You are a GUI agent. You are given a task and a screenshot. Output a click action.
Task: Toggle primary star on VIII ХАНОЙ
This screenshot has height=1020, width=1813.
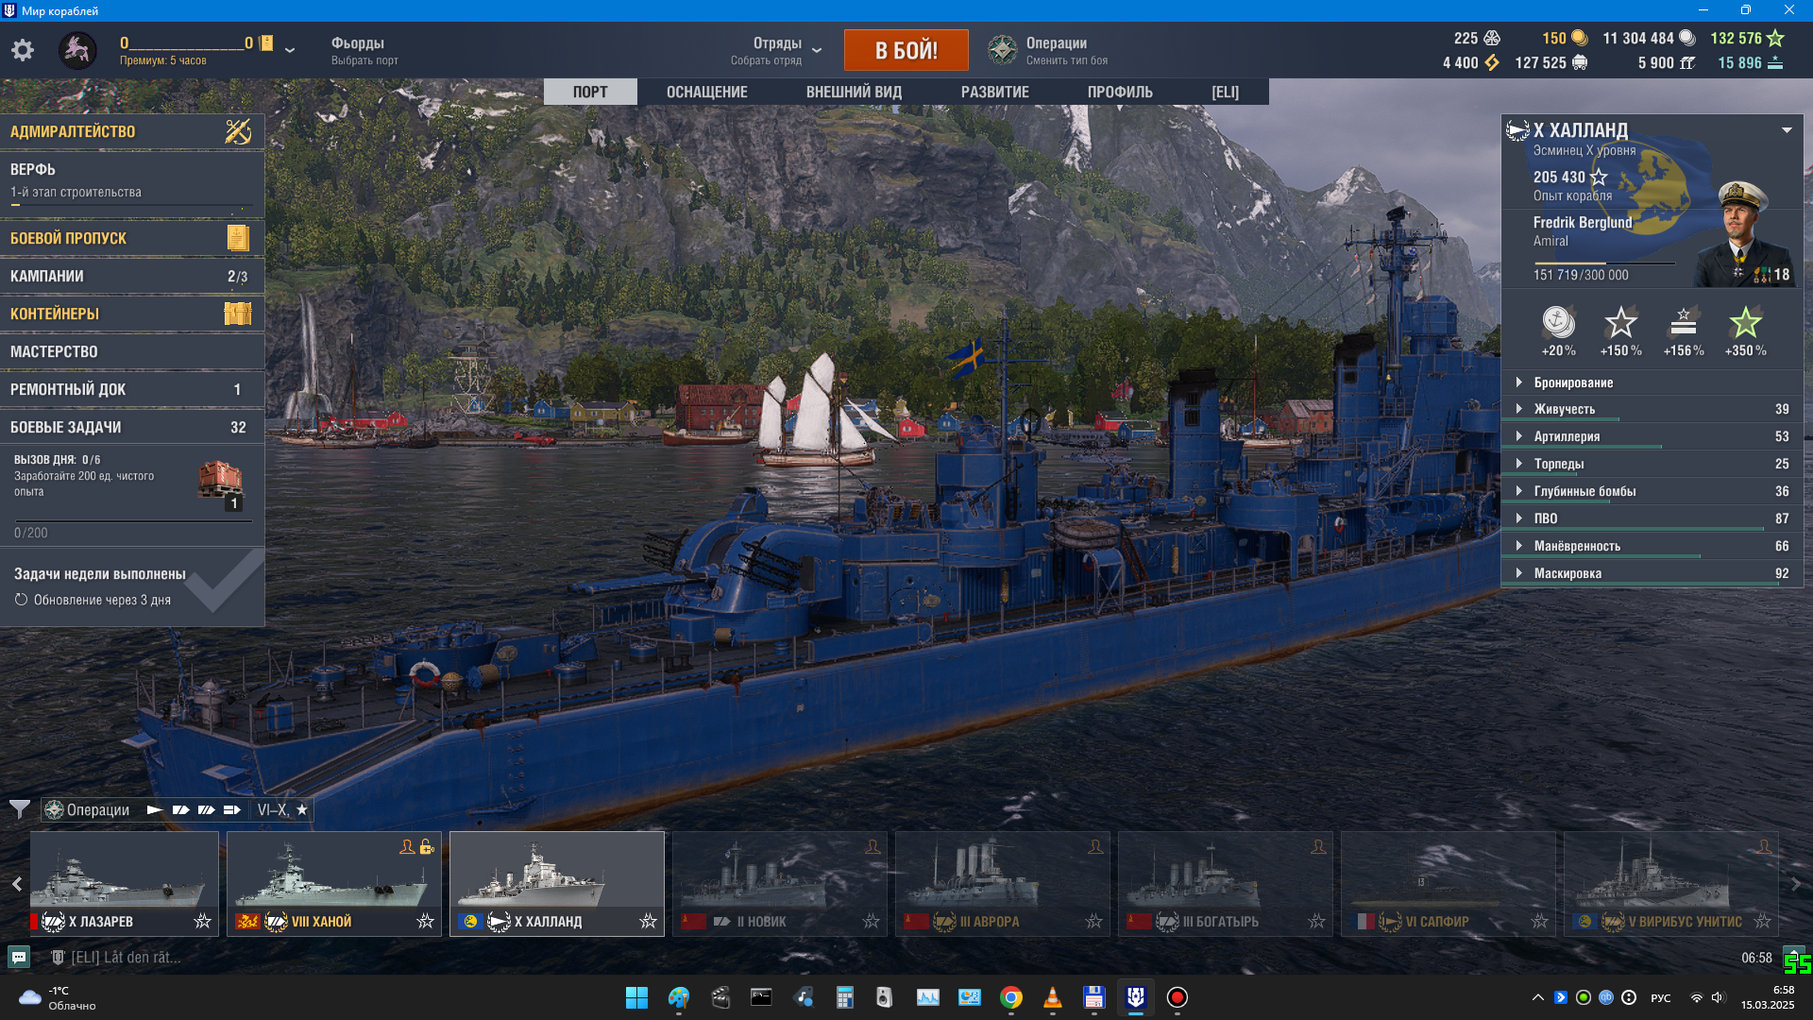point(426,921)
